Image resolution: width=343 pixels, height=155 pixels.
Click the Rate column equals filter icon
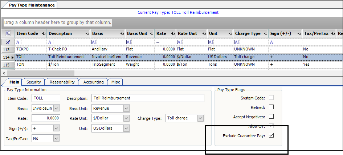[158, 42]
